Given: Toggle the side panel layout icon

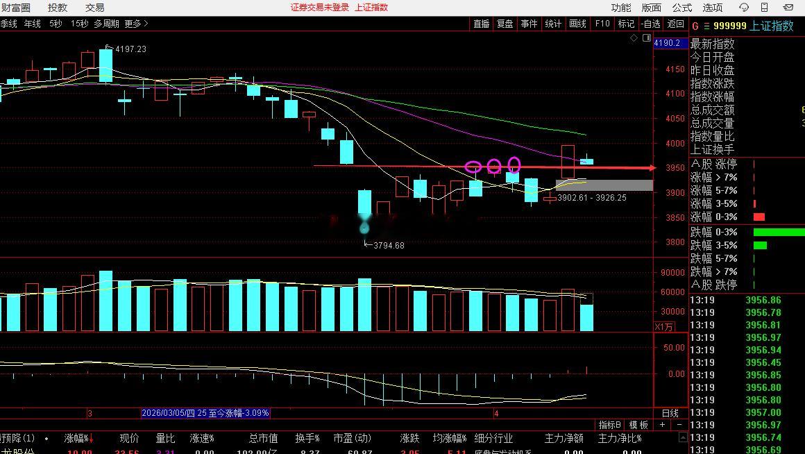Looking at the screenshot, I should tap(646, 38).
